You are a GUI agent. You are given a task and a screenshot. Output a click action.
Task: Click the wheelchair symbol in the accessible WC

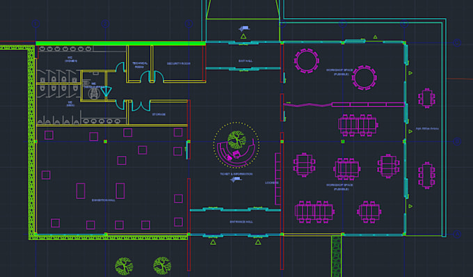click(94, 93)
